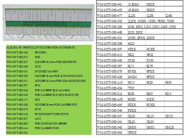Click the '25XX, 2FXX, 2SXX' cell
185x138 pixels.
point(146,37)
